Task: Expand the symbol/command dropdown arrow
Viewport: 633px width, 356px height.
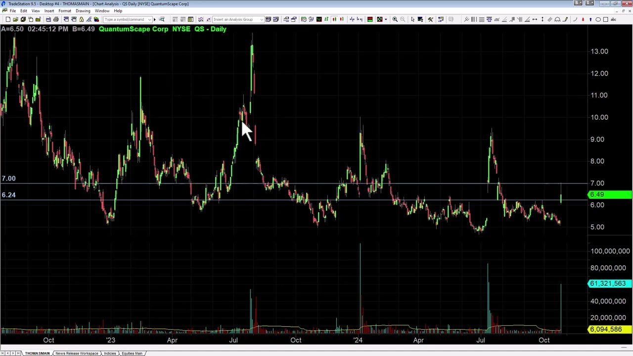Action: click(x=149, y=19)
